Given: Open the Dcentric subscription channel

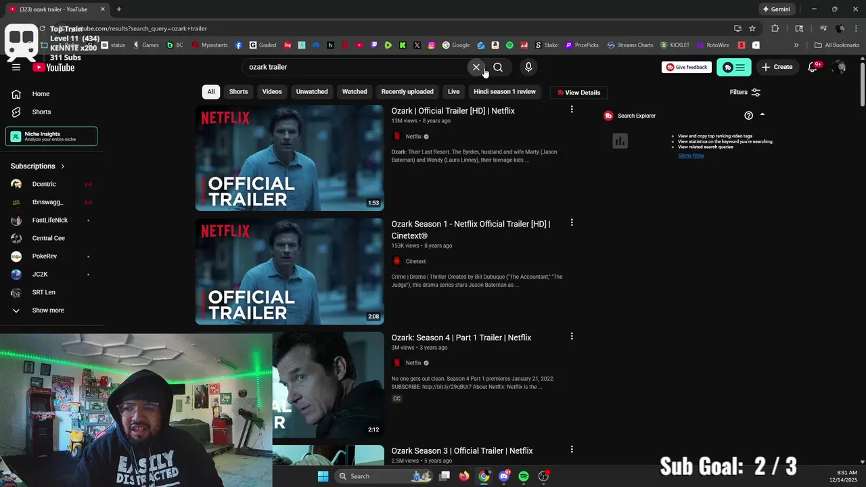Looking at the screenshot, I should 51,184.
